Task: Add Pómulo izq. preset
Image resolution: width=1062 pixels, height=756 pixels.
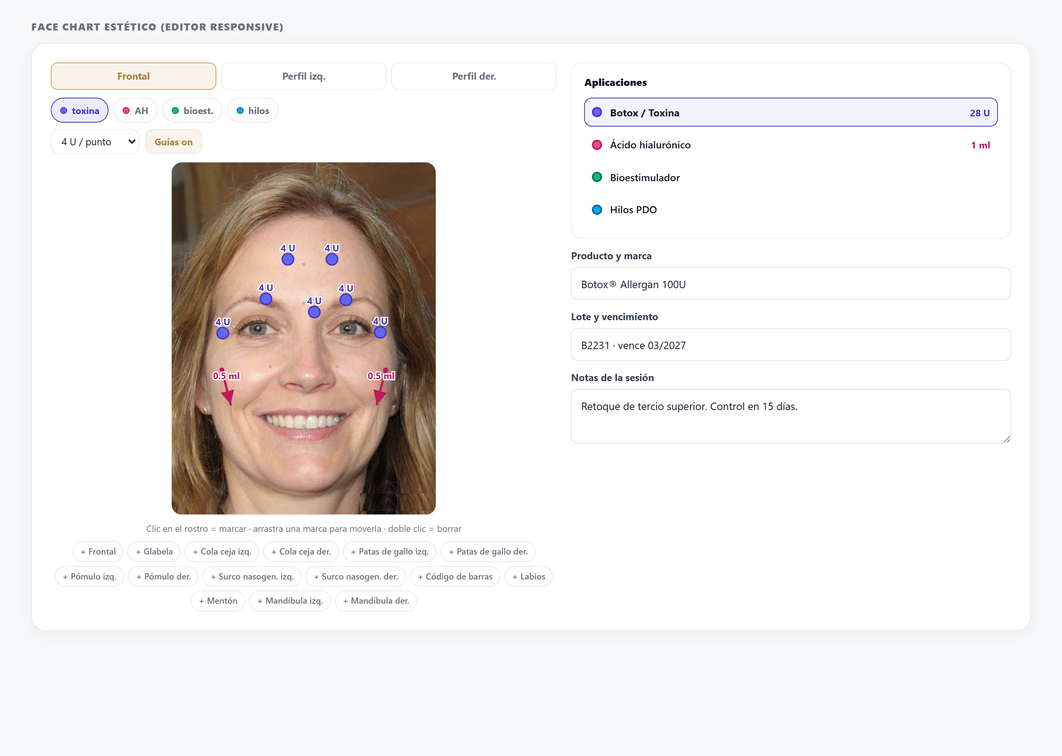Action: [x=89, y=576]
